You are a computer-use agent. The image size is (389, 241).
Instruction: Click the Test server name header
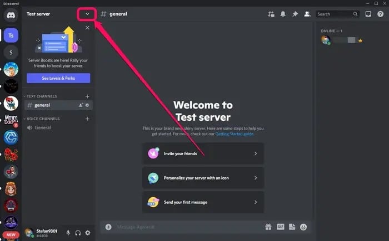(x=38, y=14)
